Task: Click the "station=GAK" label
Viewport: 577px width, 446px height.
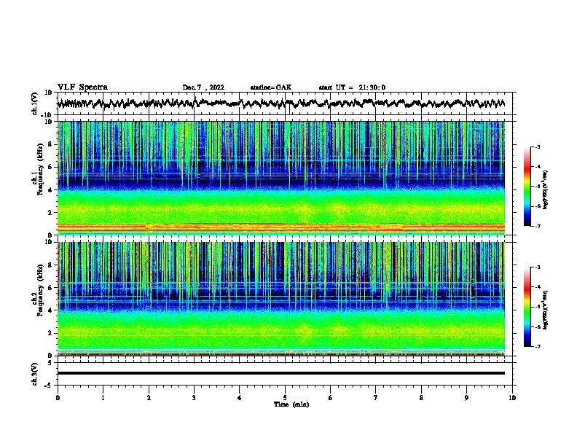Action: [271, 87]
